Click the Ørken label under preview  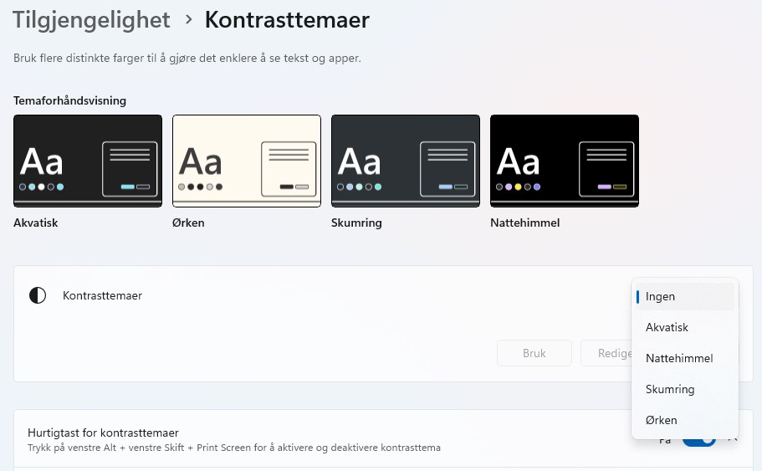tap(188, 223)
